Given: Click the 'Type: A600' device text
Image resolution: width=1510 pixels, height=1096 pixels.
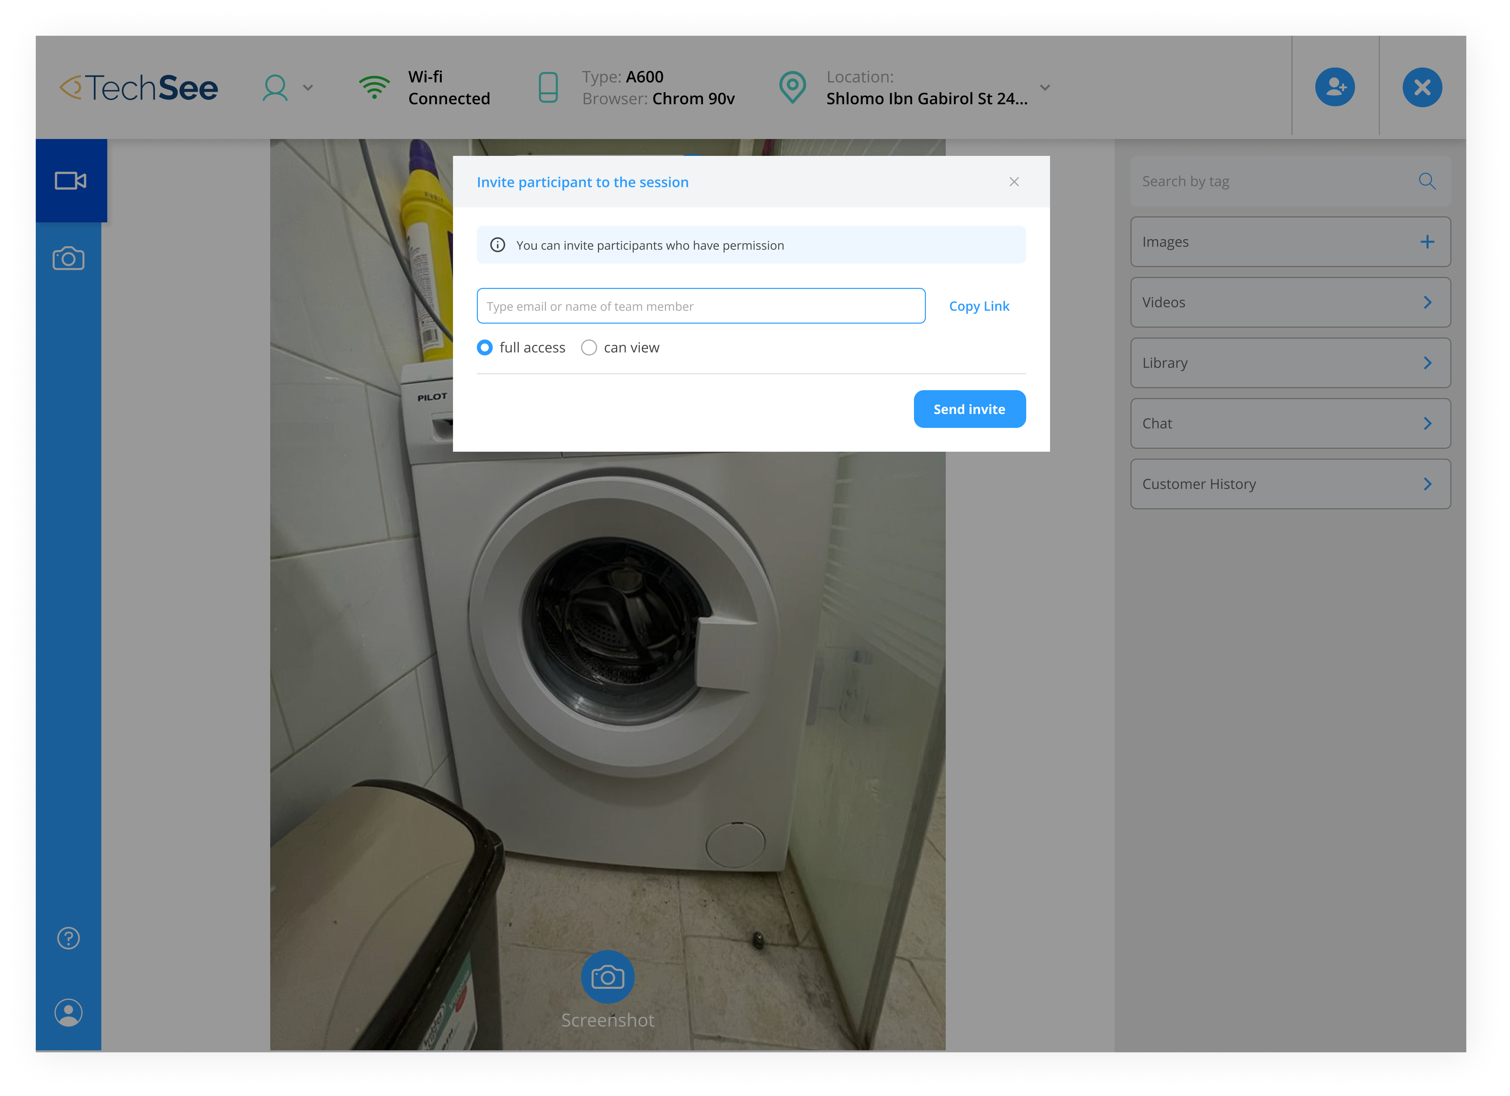Looking at the screenshot, I should (x=623, y=76).
